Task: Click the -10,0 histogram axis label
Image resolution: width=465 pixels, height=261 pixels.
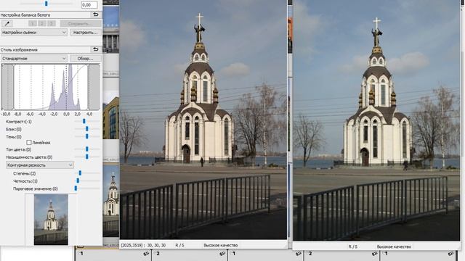Action: pos(6,114)
